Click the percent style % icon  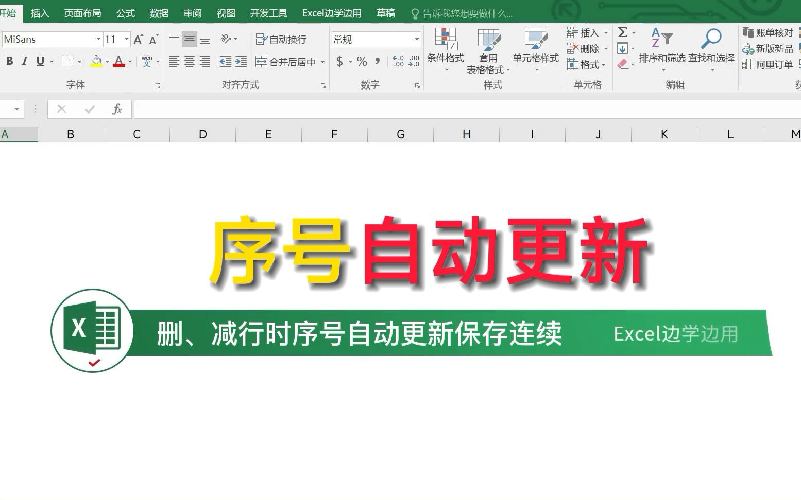pos(362,61)
